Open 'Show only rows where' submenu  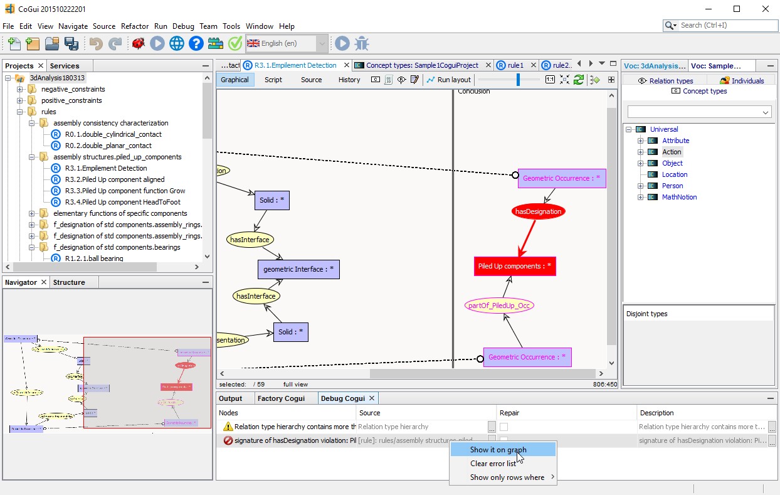pos(502,477)
